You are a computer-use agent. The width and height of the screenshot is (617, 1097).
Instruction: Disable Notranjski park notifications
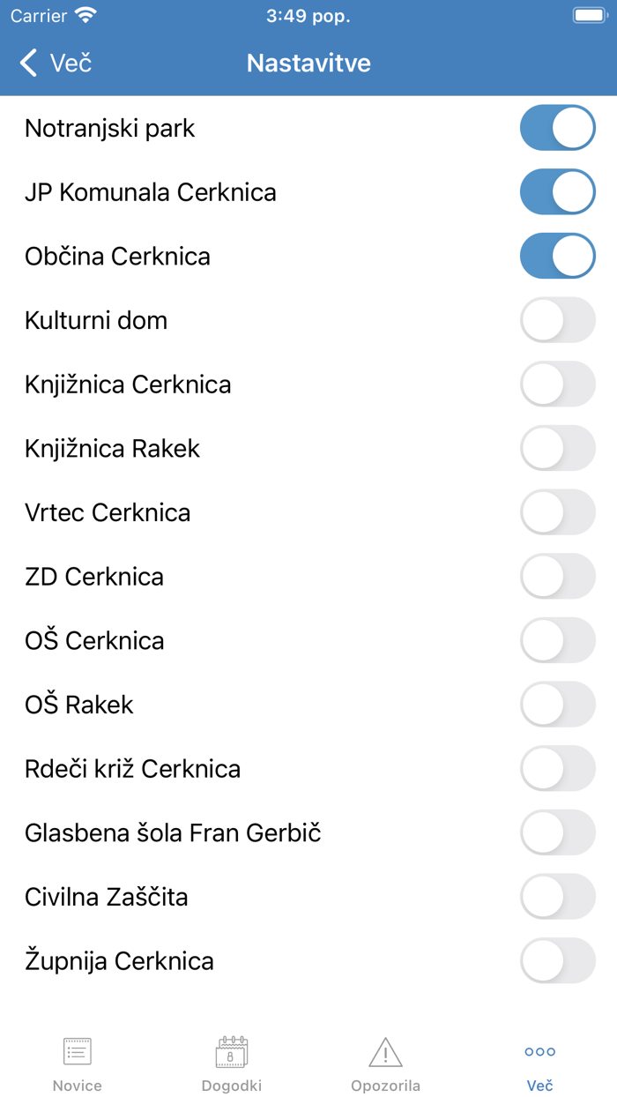[557, 127]
